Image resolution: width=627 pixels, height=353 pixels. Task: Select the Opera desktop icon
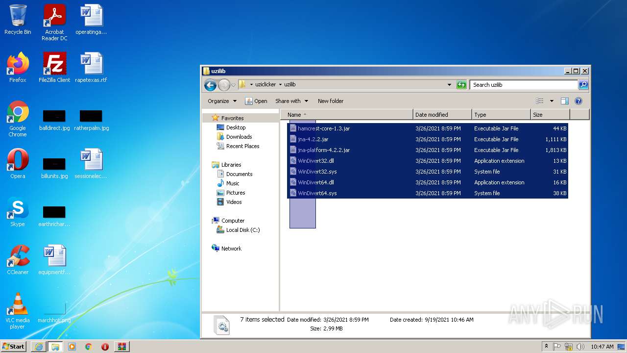[x=18, y=164]
